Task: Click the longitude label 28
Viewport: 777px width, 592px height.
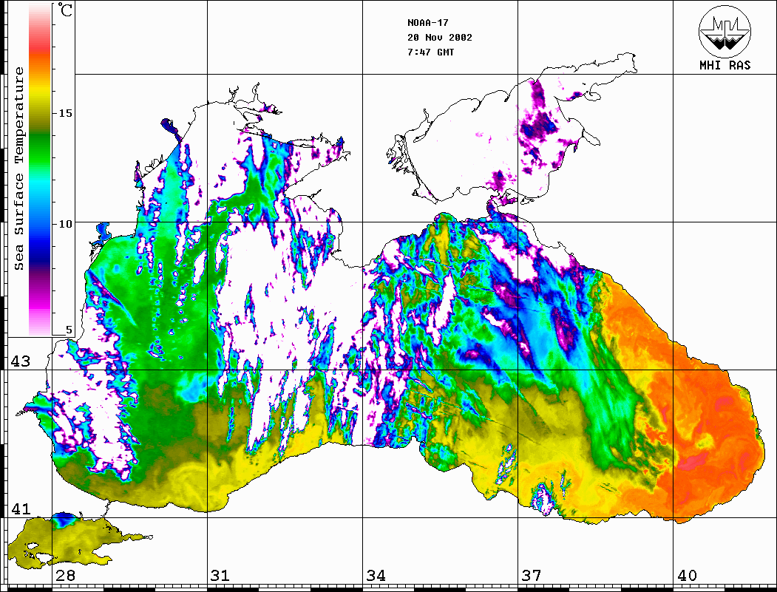Action: [65, 575]
